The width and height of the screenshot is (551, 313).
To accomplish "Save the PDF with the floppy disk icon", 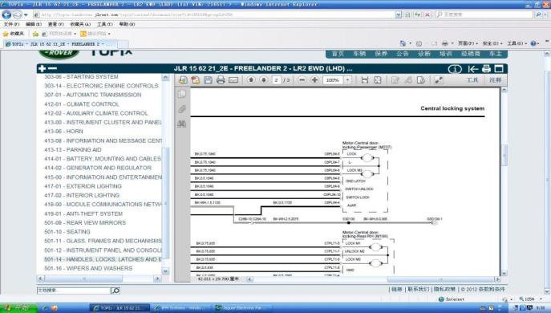I will point(209,79).
